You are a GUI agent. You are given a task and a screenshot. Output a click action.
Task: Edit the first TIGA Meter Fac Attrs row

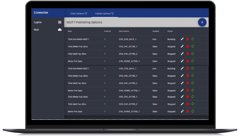pyautogui.click(x=182, y=47)
